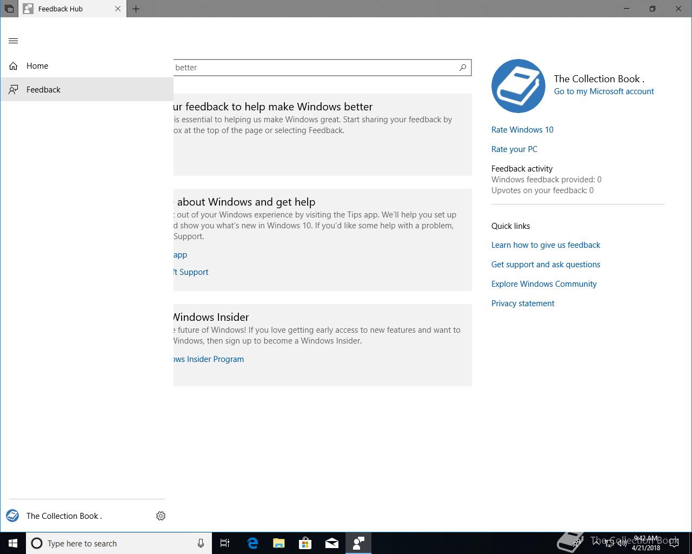The height and width of the screenshot is (554, 692).
Task: Click the volume tray icon
Action: (622, 543)
